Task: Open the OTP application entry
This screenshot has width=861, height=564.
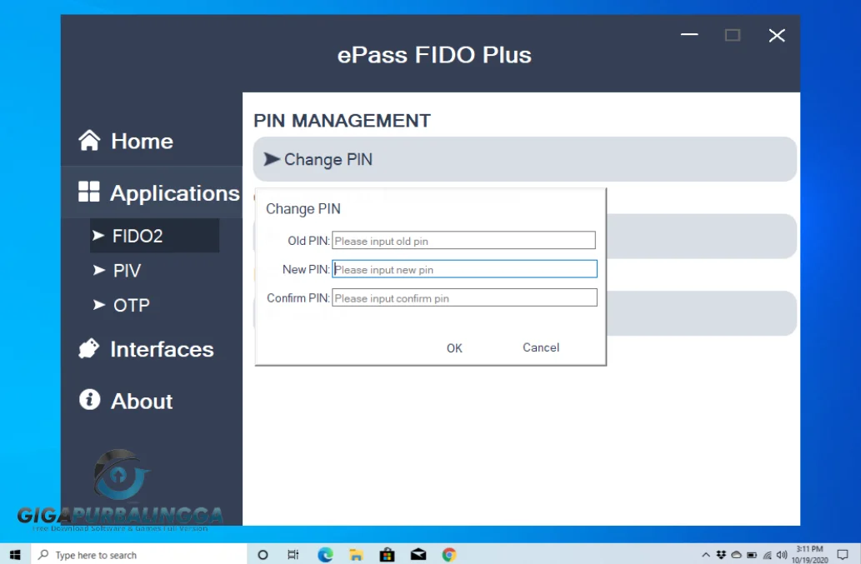Action: pos(131,305)
